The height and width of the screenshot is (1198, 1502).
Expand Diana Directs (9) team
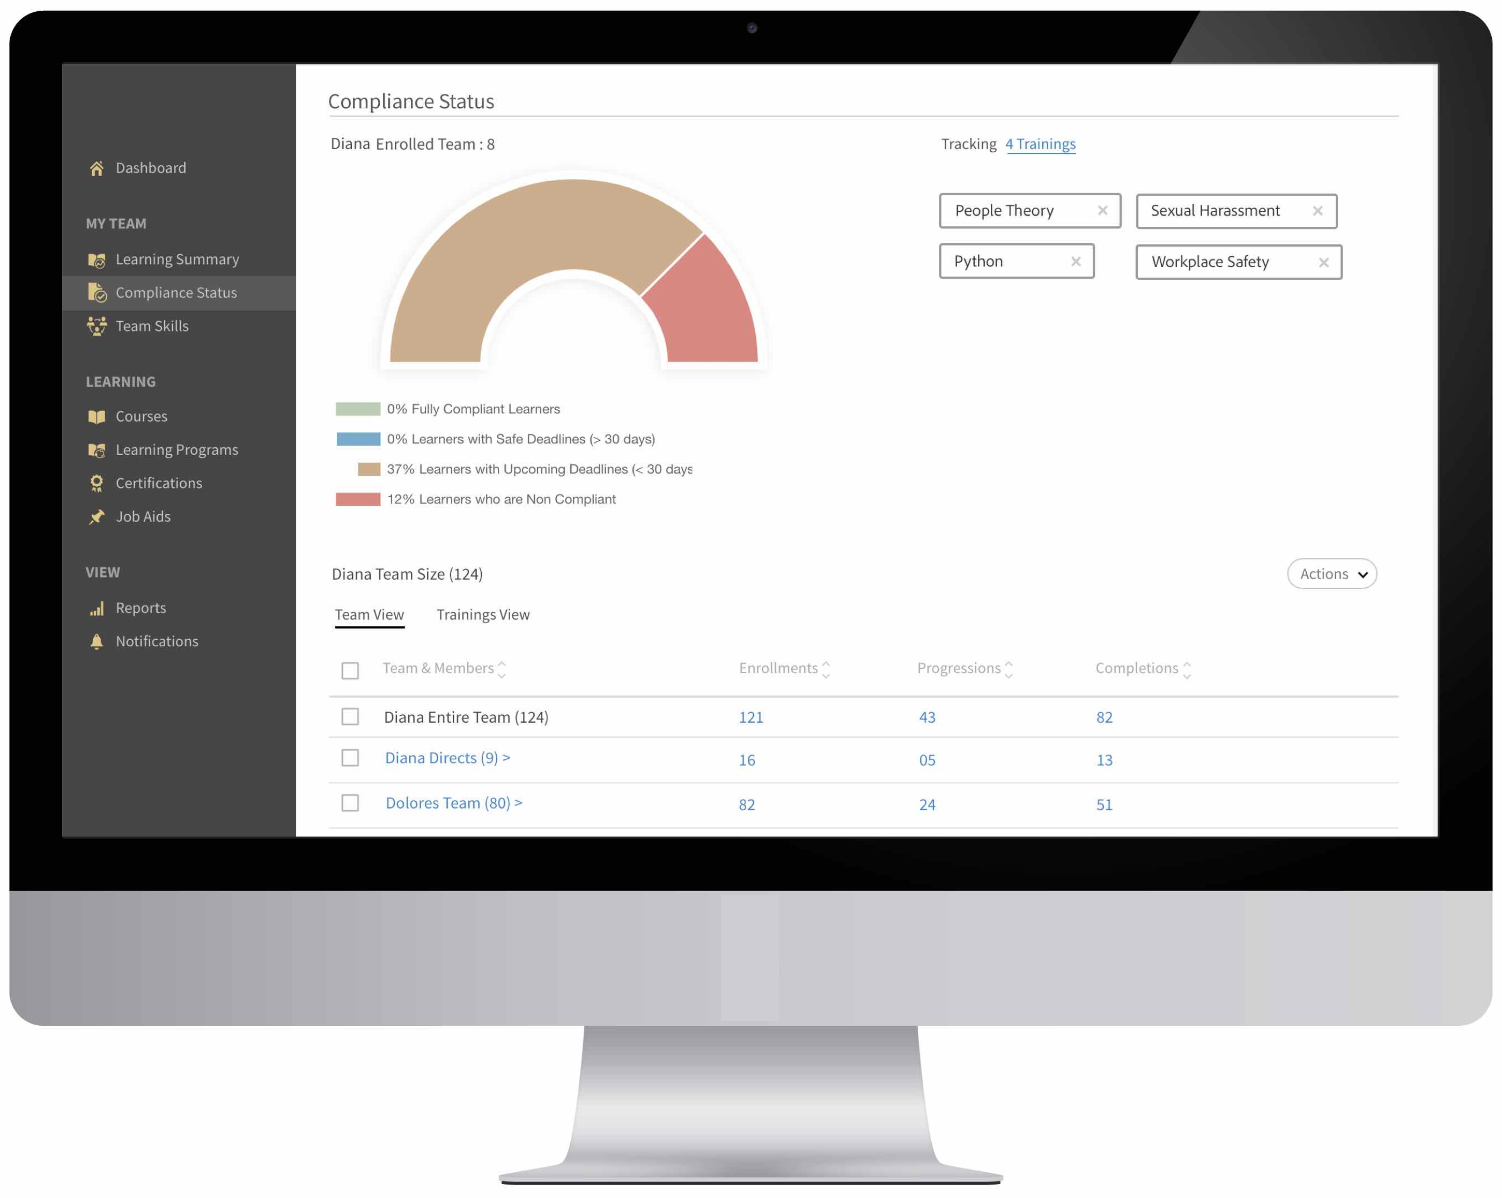click(x=447, y=758)
